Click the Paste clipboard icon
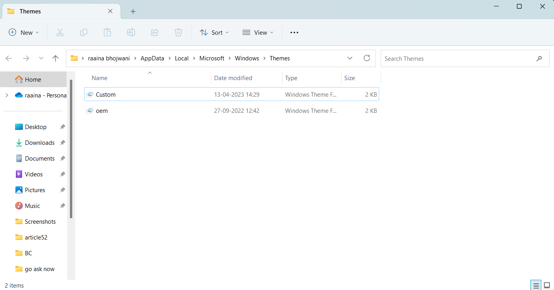554x290 pixels. click(x=107, y=32)
